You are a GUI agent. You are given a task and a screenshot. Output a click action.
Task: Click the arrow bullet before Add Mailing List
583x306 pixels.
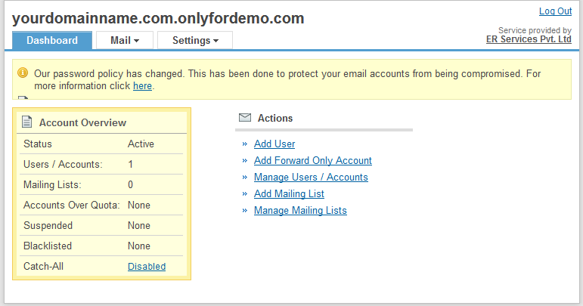[245, 193]
